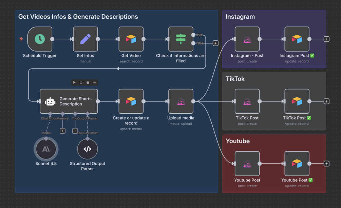
Task: Click the "Sonnet 4.5" label text
Action: pos(46,164)
